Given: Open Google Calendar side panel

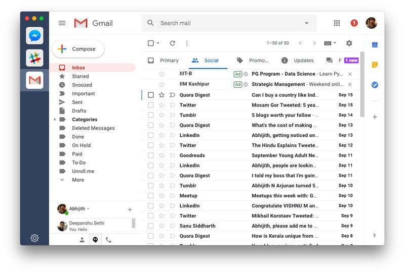Looking at the screenshot, I should point(375,45).
